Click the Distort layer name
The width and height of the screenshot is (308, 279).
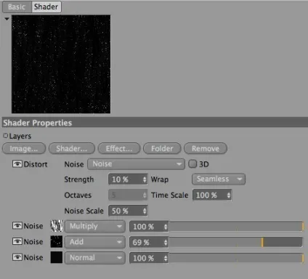[x=36, y=164]
